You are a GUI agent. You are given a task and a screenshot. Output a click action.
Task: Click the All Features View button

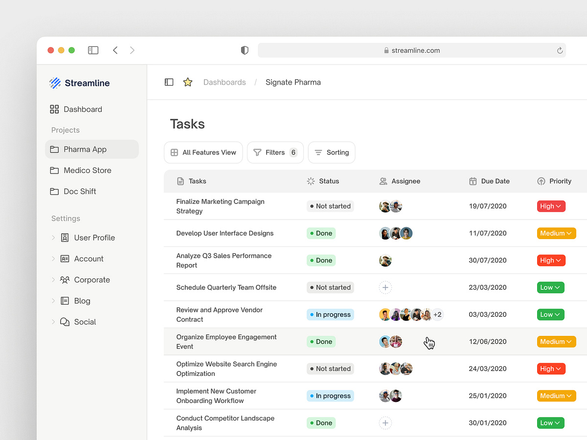pyautogui.click(x=203, y=153)
